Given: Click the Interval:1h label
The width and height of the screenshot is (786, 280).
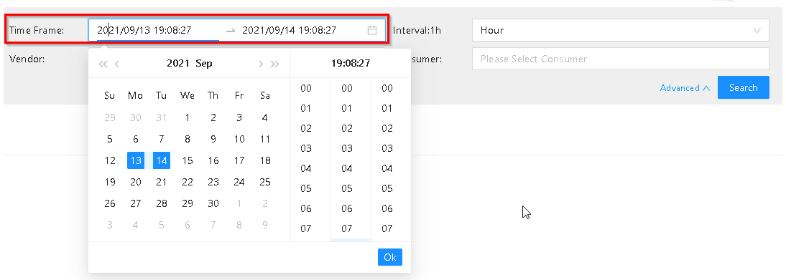Looking at the screenshot, I should 417,31.
